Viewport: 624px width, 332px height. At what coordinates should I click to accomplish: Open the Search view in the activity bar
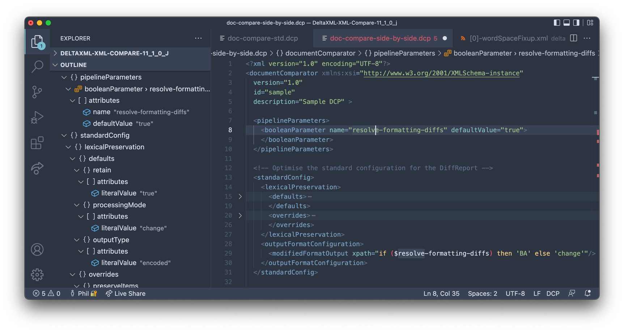(x=37, y=67)
